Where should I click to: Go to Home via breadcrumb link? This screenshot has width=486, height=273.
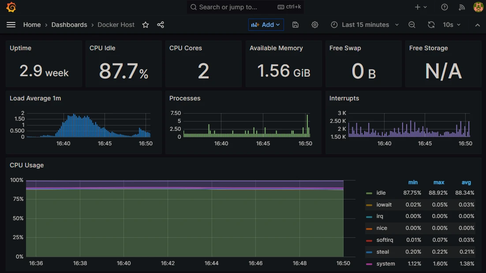click(x=32, y=25)
